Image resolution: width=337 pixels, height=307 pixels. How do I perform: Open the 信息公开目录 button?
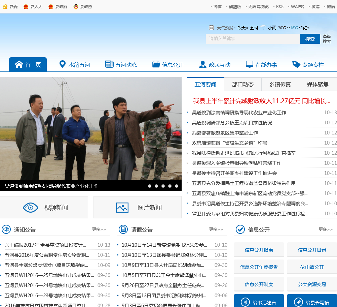[x=312, y=250]
